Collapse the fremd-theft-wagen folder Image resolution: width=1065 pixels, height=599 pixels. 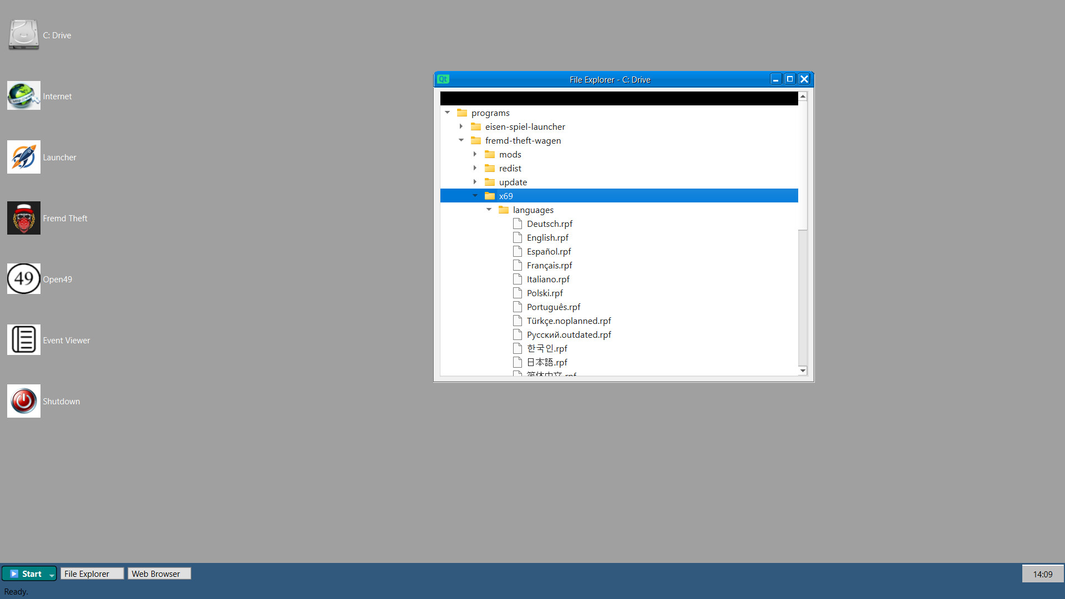pyautogui.click(x=461, y=140)
